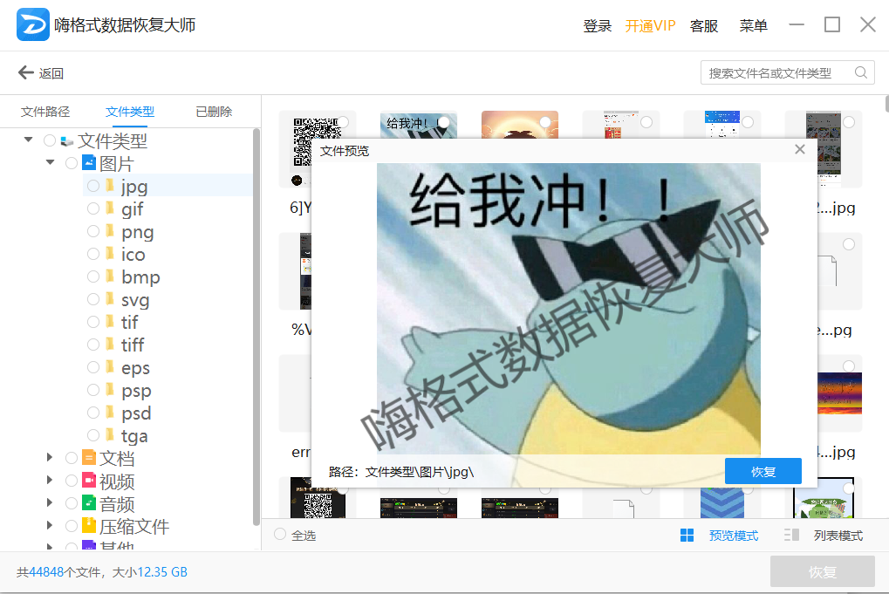889x594 pixels.
Task: Click the tif folder icon
Action: [110, 321]
